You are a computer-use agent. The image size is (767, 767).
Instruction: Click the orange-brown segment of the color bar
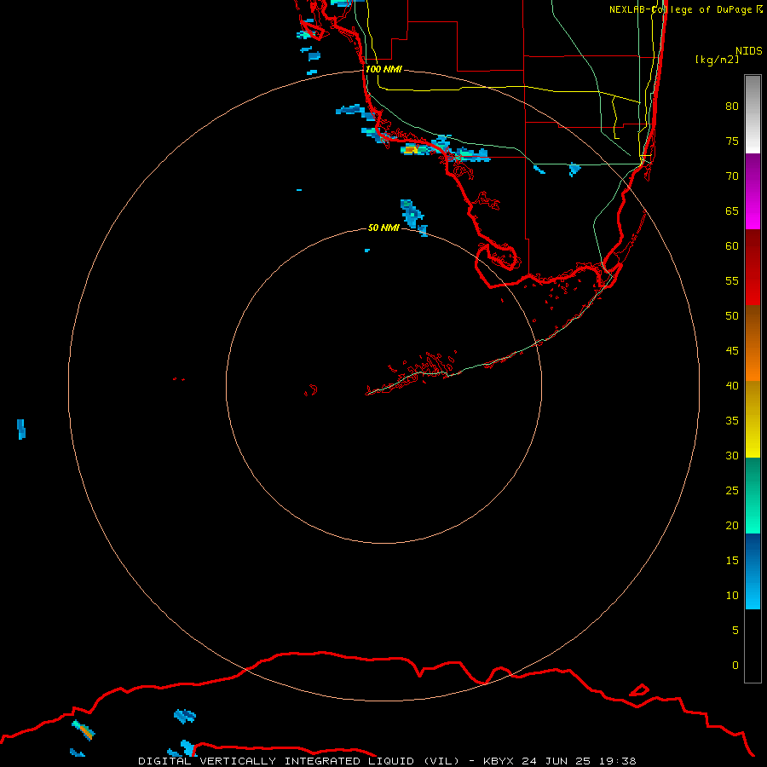click(753, 343)
